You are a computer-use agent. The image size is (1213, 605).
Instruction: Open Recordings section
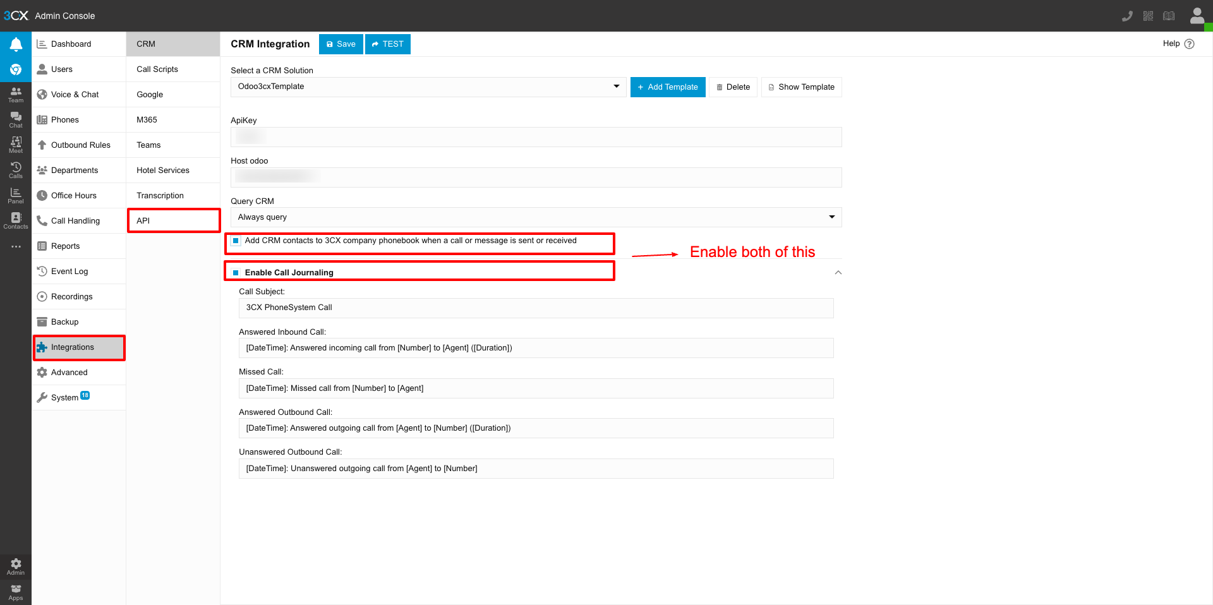79,297
